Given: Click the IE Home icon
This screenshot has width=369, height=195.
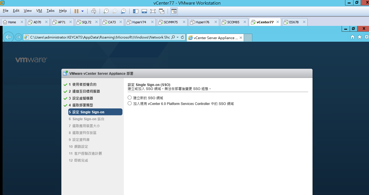Looking at the screenshot, I should click(353, 37).
